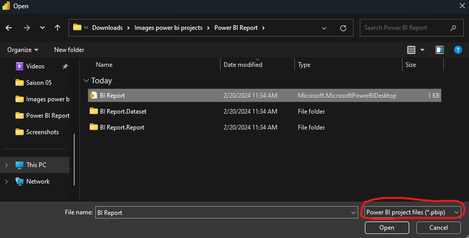Click the BI Report file icon
This screenshot has width=469, height=238.
pos(94,96)
